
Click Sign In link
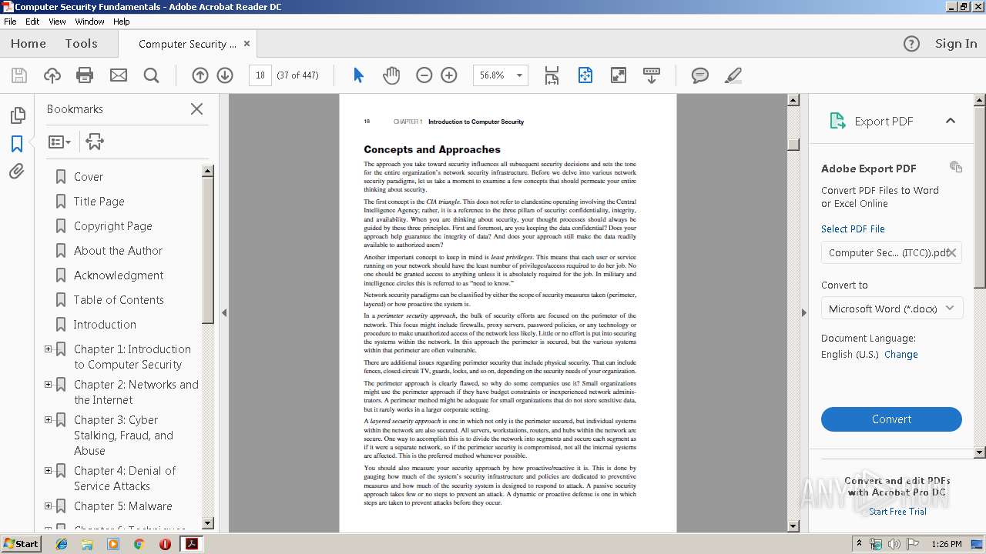[x=956, y=44]
